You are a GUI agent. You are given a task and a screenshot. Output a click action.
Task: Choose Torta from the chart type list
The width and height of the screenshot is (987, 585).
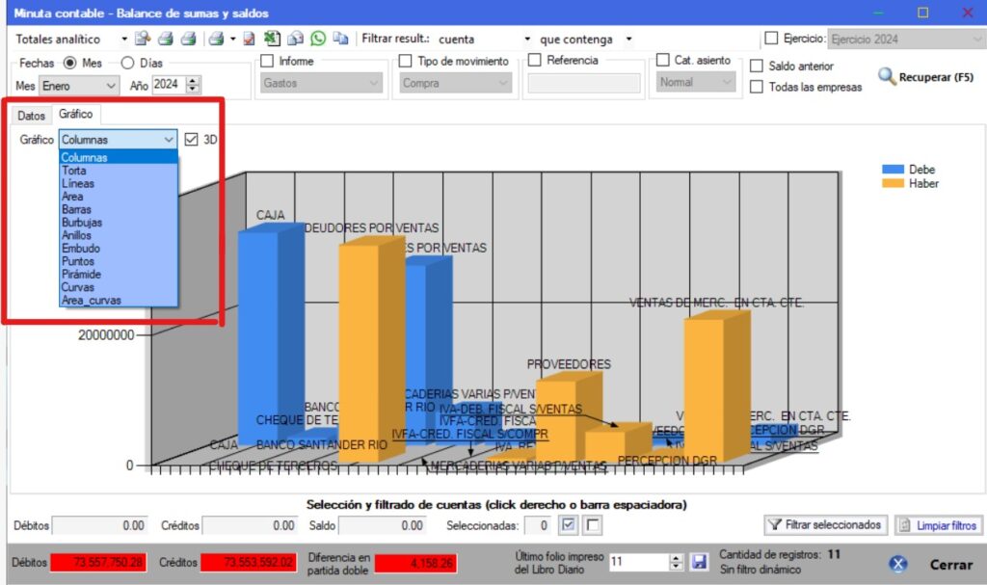pos(74,171)
